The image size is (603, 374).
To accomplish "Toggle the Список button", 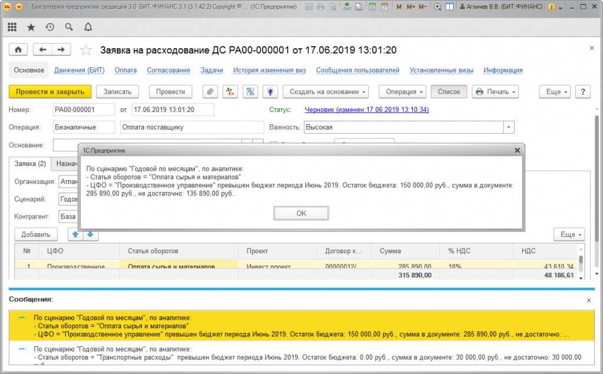I will coord(449,92).
